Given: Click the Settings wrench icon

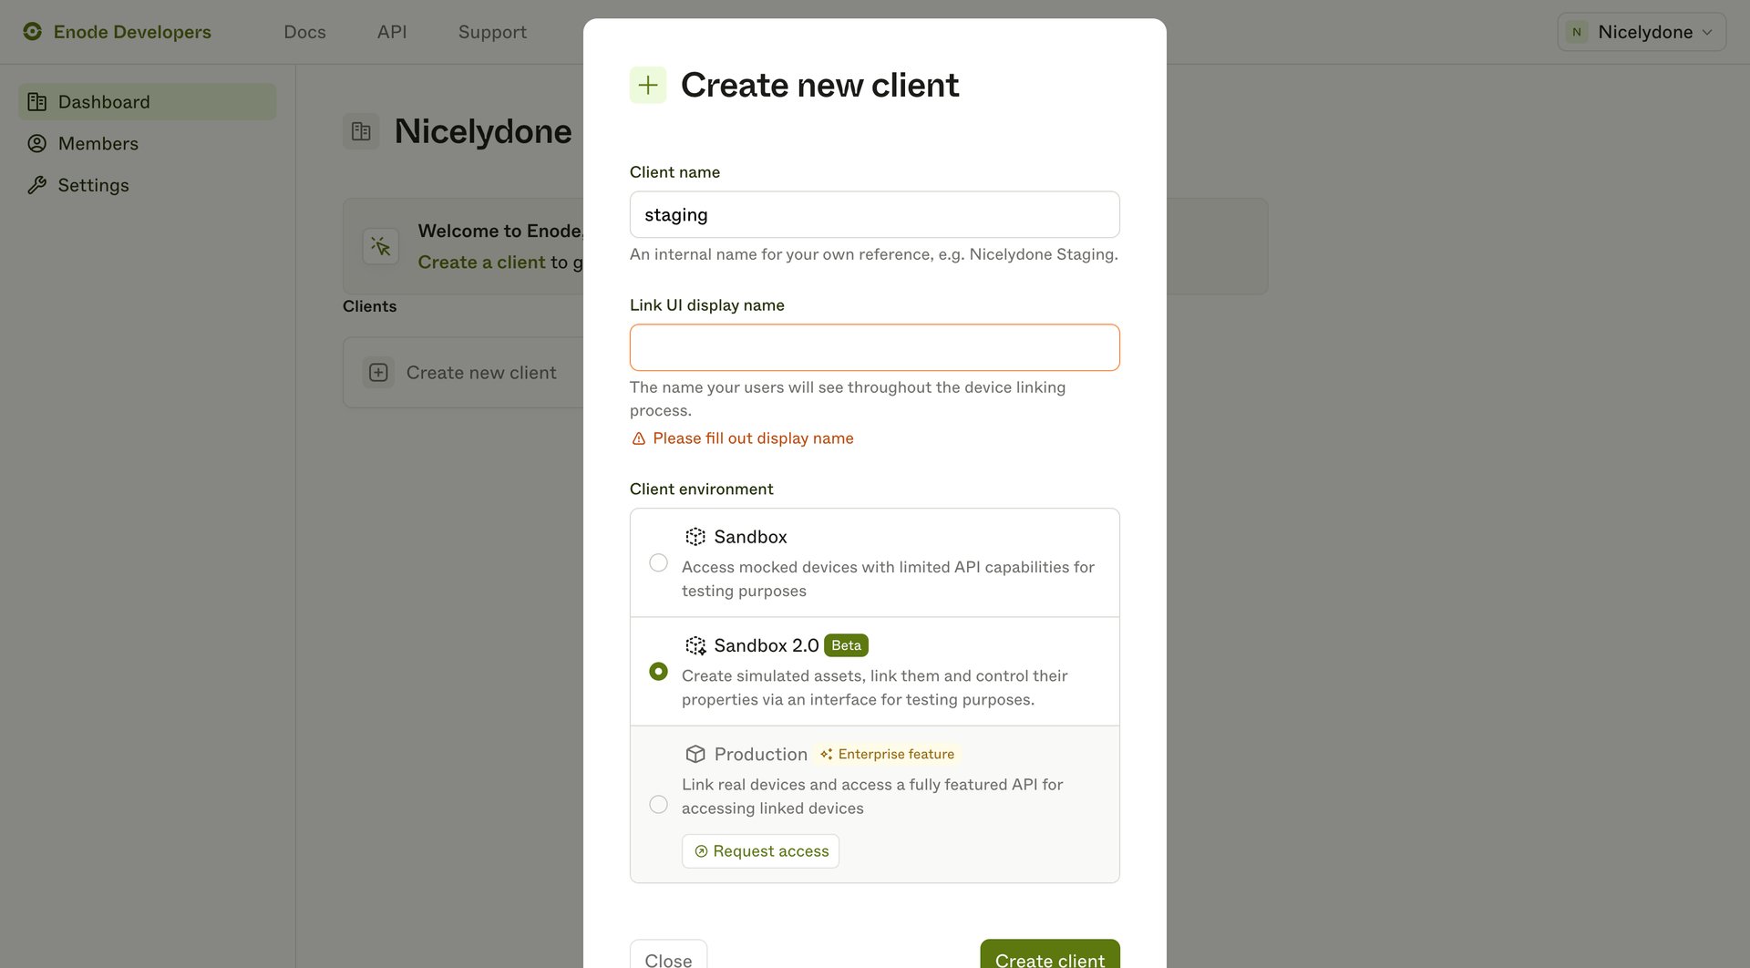Looking at the screenshot, I should coord(37,185).
